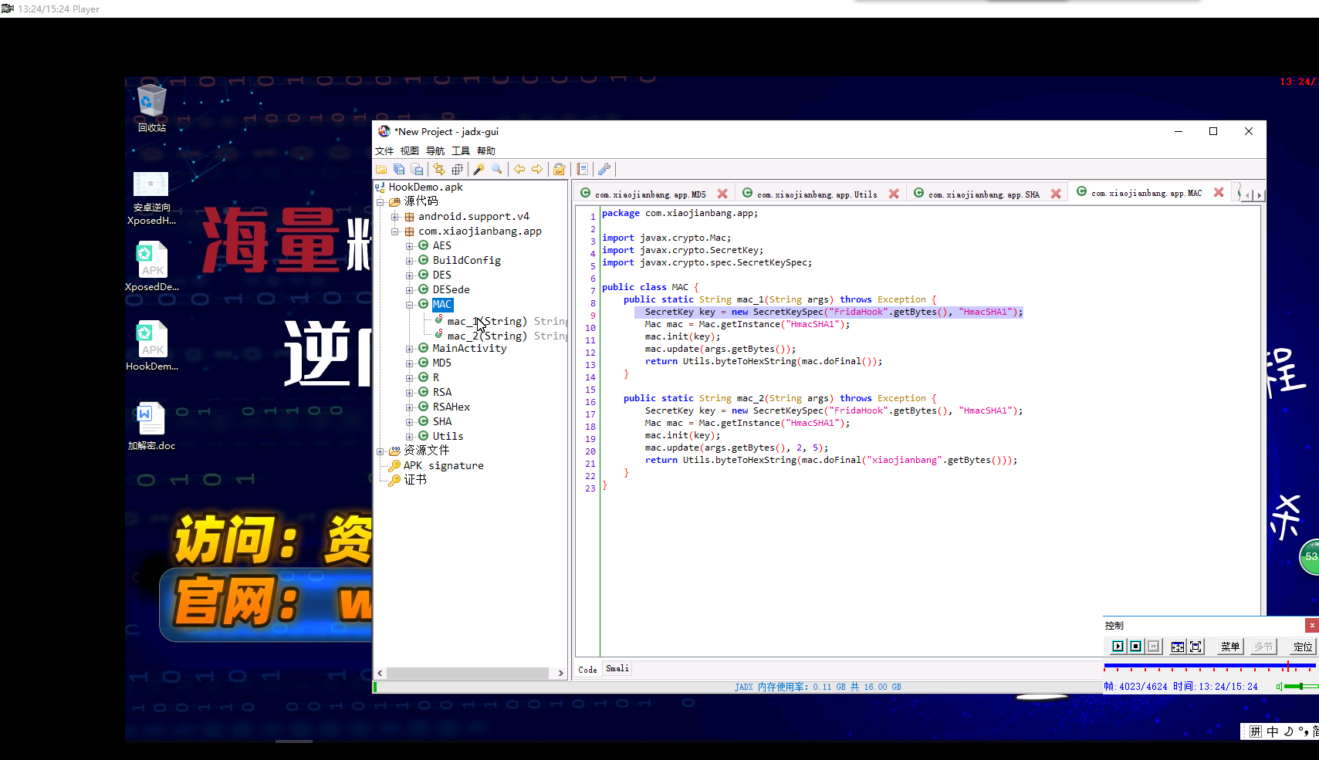
Task: Expand the 资源文件 resources node
Action: click(x=380, y=451)
